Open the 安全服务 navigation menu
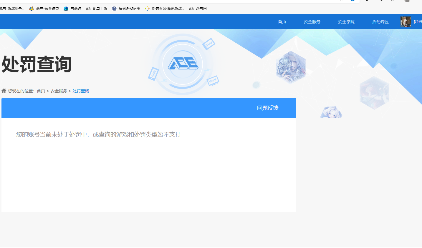 312,21
